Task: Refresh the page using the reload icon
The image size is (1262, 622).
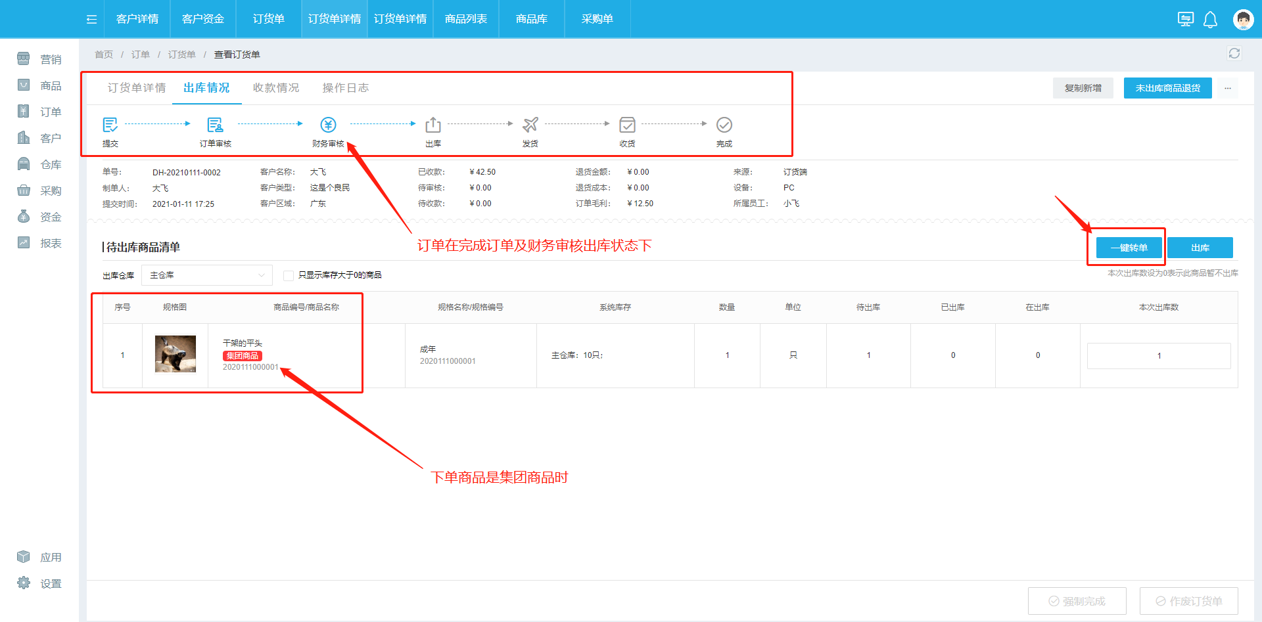Action: click(1234, 53)
